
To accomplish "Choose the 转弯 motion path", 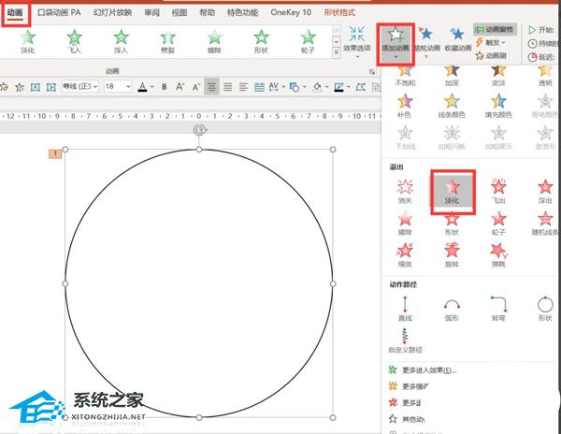I will [x=498, y=309].
